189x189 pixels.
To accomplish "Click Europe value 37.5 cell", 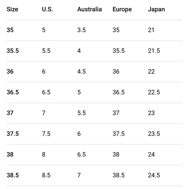I will (119, 134).
